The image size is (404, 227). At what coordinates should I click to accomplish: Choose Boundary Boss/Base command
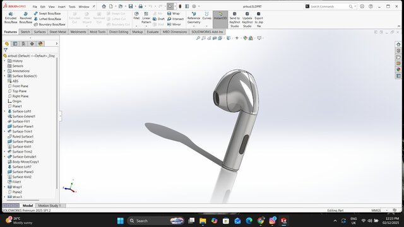49,25
